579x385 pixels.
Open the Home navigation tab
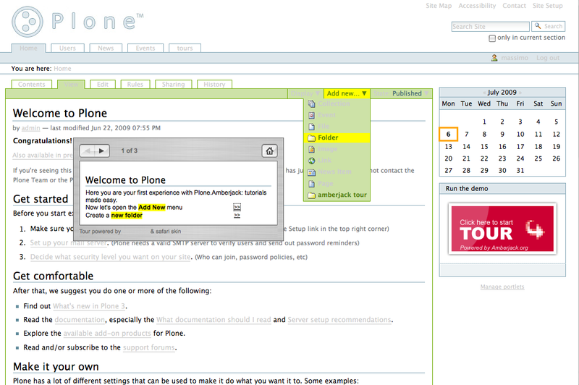point(28,48)
